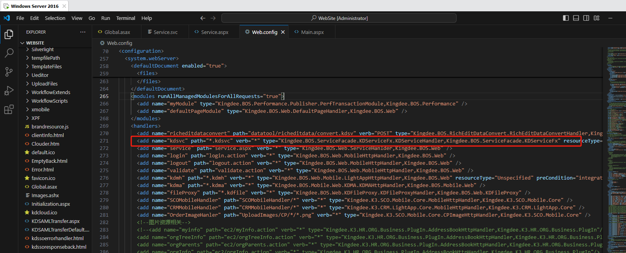Open the Go menu
The image size is (626, 253).
(x=92, y=18)
